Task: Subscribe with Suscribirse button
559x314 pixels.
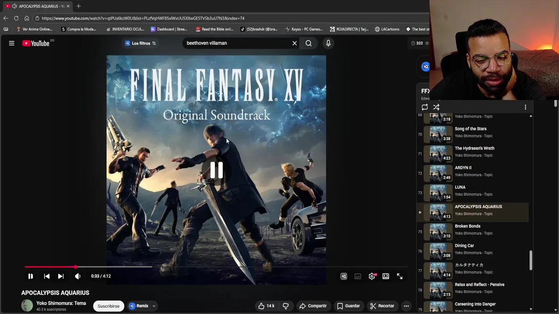Action: [108, 306]
